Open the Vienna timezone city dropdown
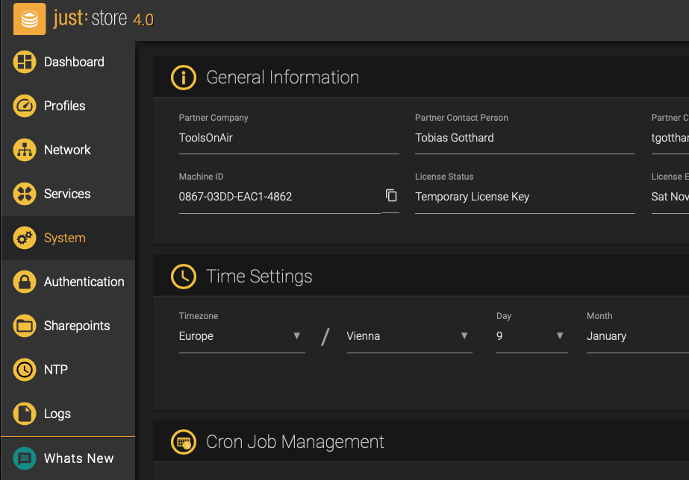 (x=410, y=337)
